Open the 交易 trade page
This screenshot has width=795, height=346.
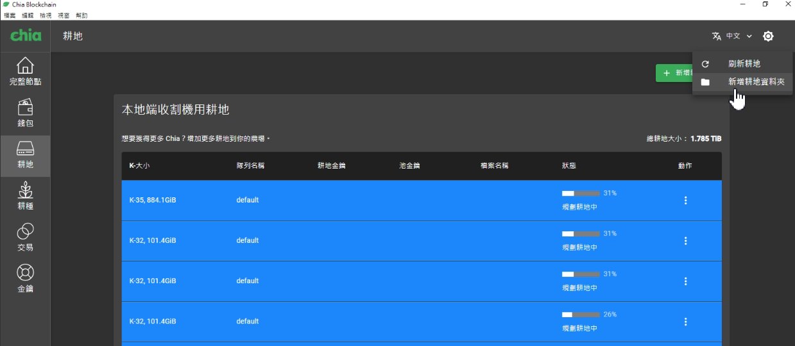tap(25, 237)
